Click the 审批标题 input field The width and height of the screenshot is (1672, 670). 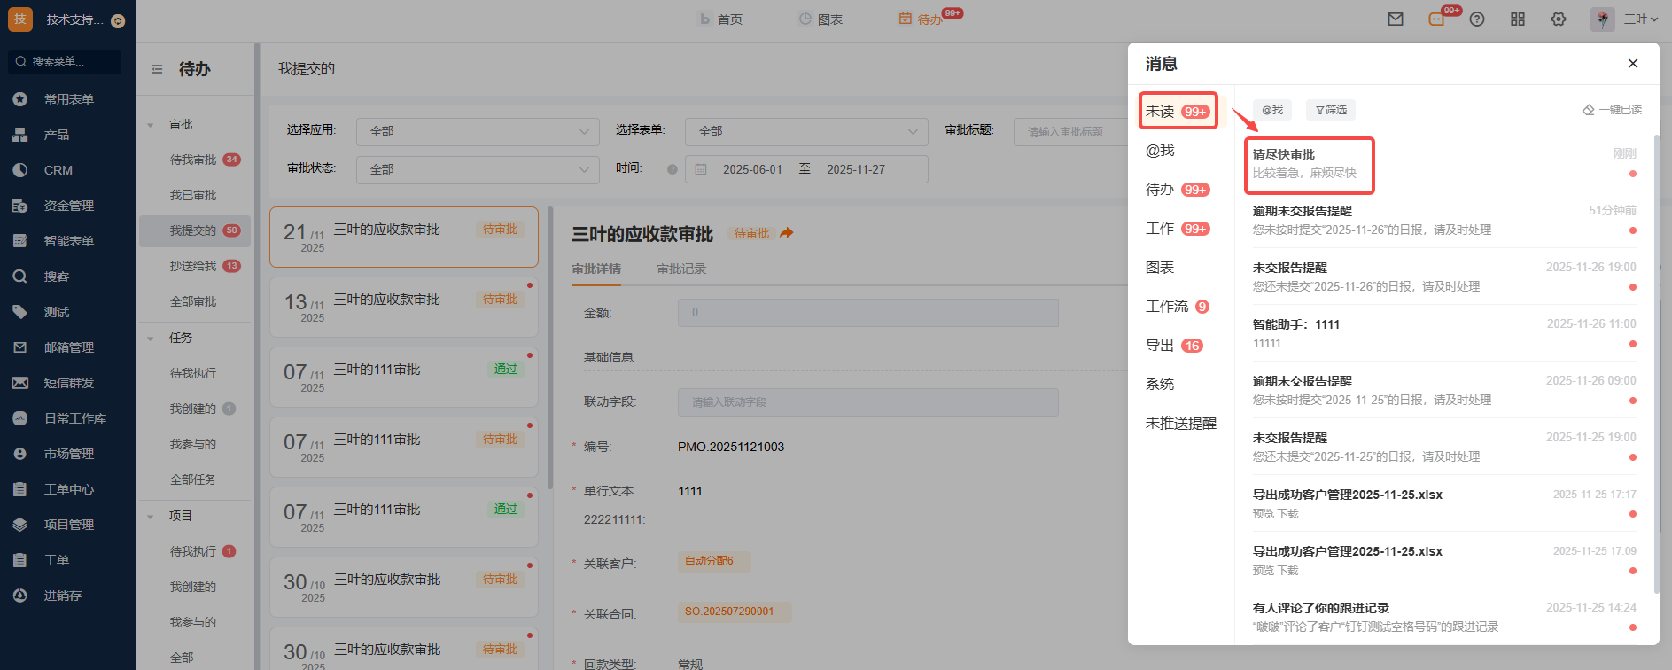pos(1068,132)
